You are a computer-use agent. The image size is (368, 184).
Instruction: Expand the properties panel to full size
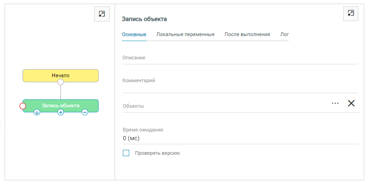[x=350, y=14]
